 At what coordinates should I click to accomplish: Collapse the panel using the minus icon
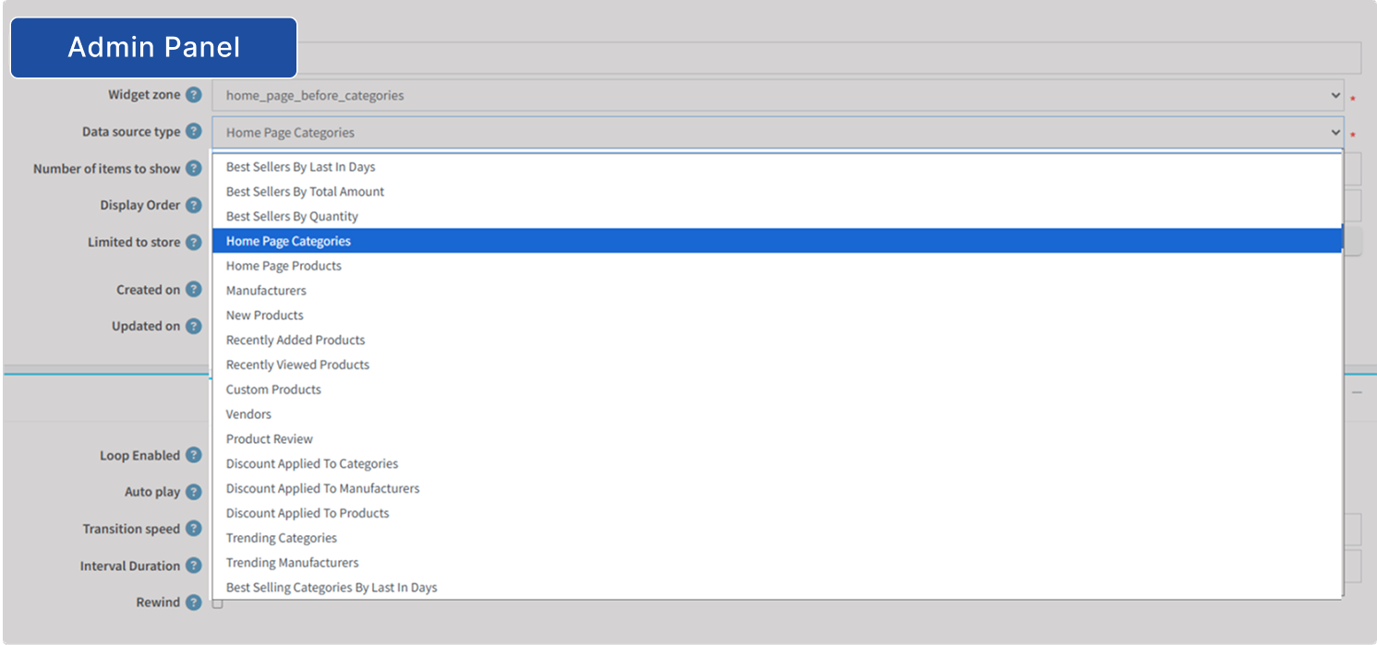(1357, 392)
